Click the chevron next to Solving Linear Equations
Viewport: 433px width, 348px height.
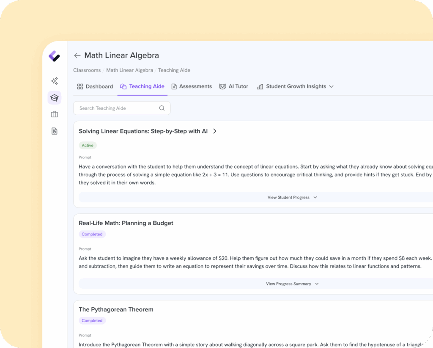pos(215,131)
